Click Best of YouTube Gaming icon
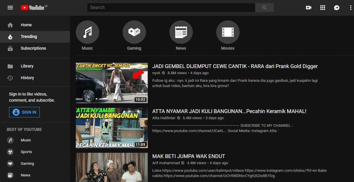 coord(10,164)
